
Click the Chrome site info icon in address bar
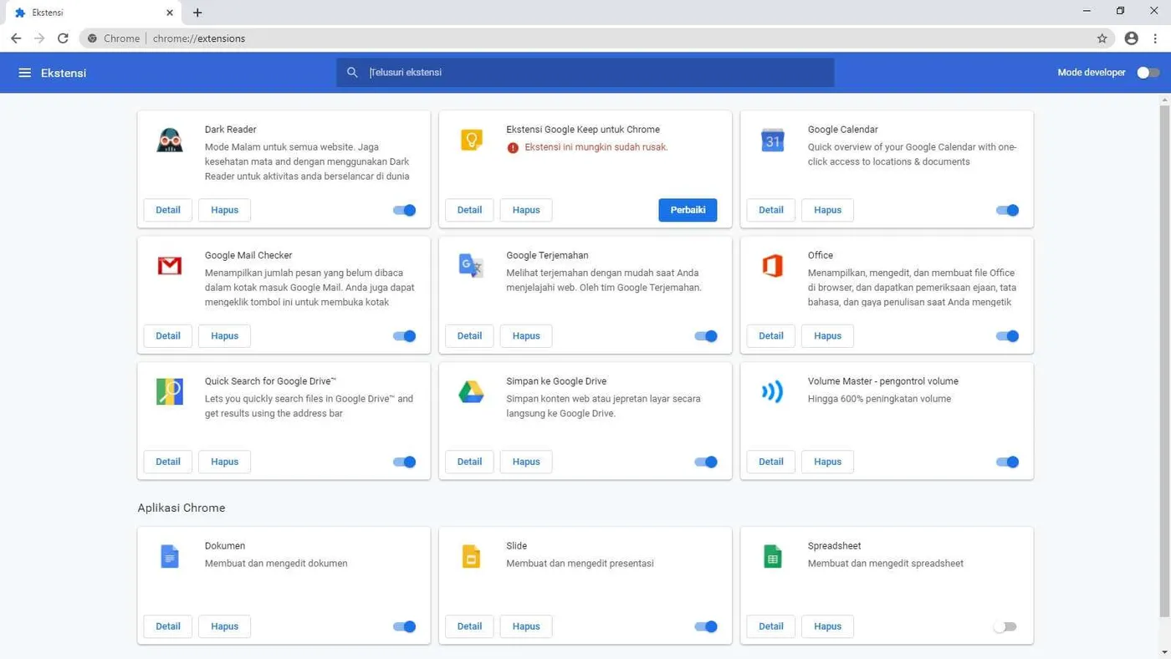92,38
